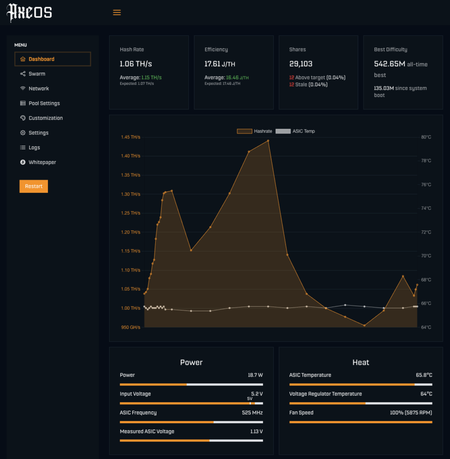Click the Logs list icon

pyautogui.click(x=23, y=147)
